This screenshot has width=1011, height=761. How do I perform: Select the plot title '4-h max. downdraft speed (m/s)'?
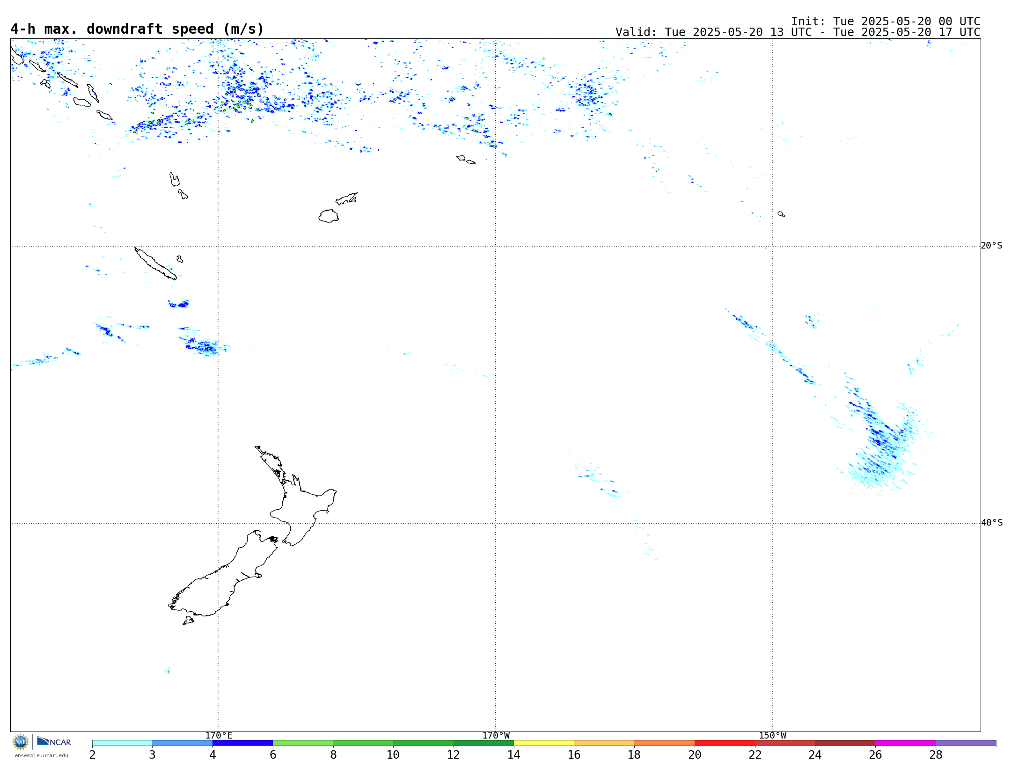(137, 29)
